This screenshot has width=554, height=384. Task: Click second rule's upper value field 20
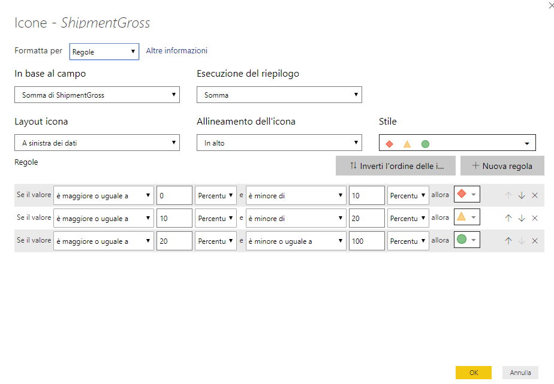366,218
